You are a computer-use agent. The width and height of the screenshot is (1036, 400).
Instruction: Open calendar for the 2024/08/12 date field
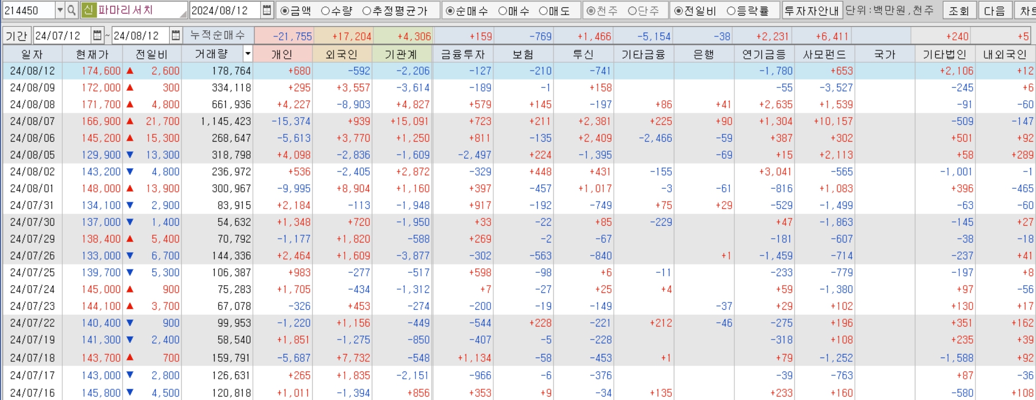click(x=267, y=10)
